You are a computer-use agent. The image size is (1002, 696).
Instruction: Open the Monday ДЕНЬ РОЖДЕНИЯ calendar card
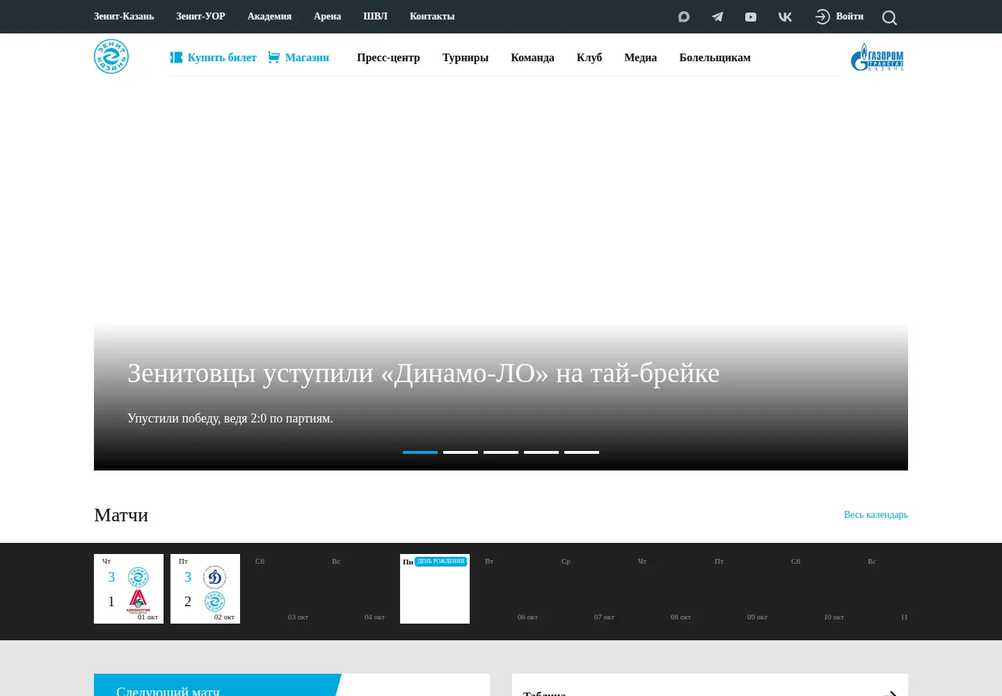coord(435,589)
